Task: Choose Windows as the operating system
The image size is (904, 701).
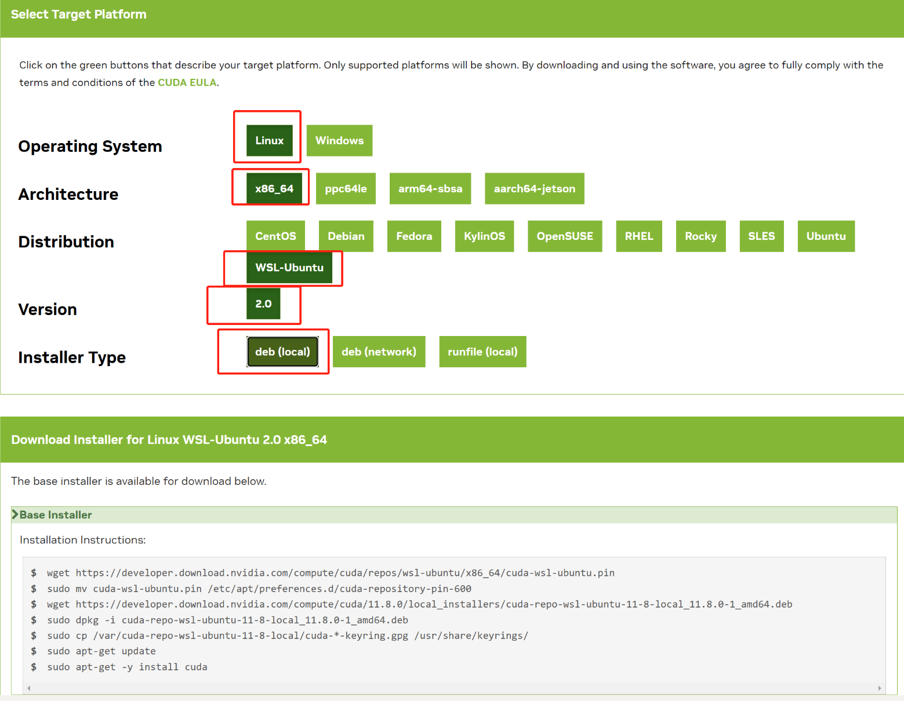Action: click(339, 141)
